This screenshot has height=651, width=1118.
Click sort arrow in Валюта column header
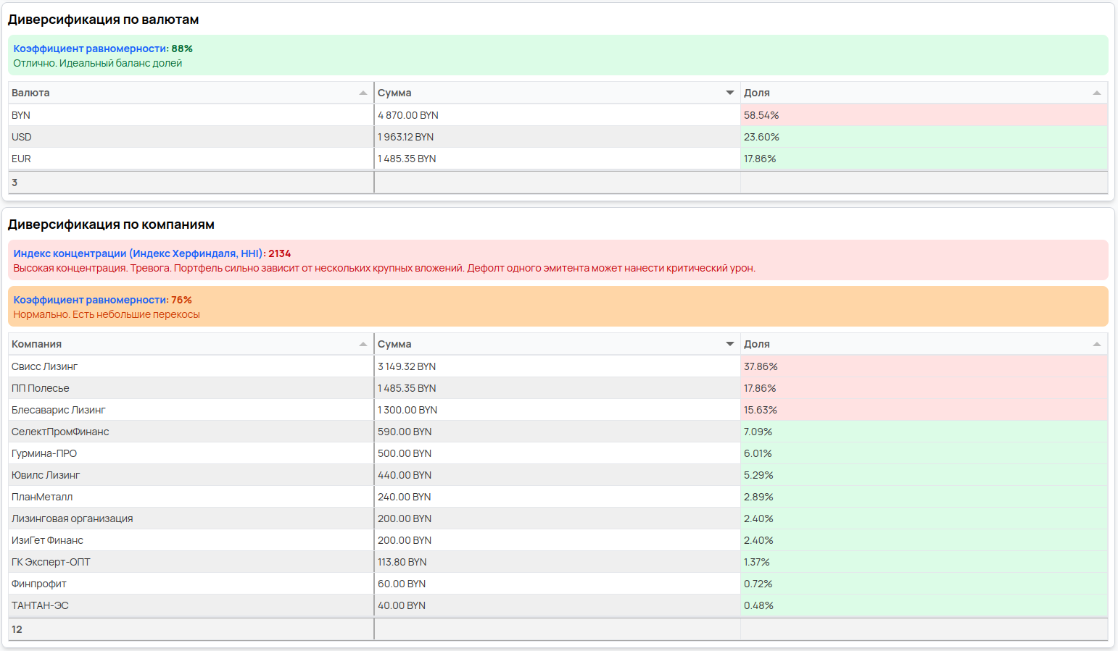point(363,93)
